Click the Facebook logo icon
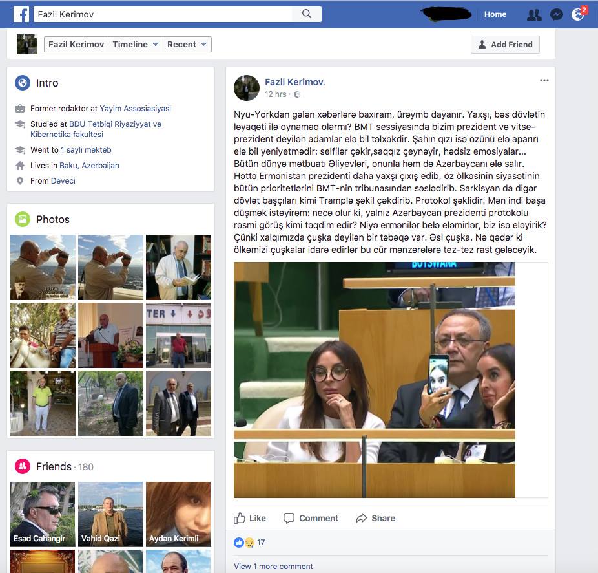 [x=21, y=14]
